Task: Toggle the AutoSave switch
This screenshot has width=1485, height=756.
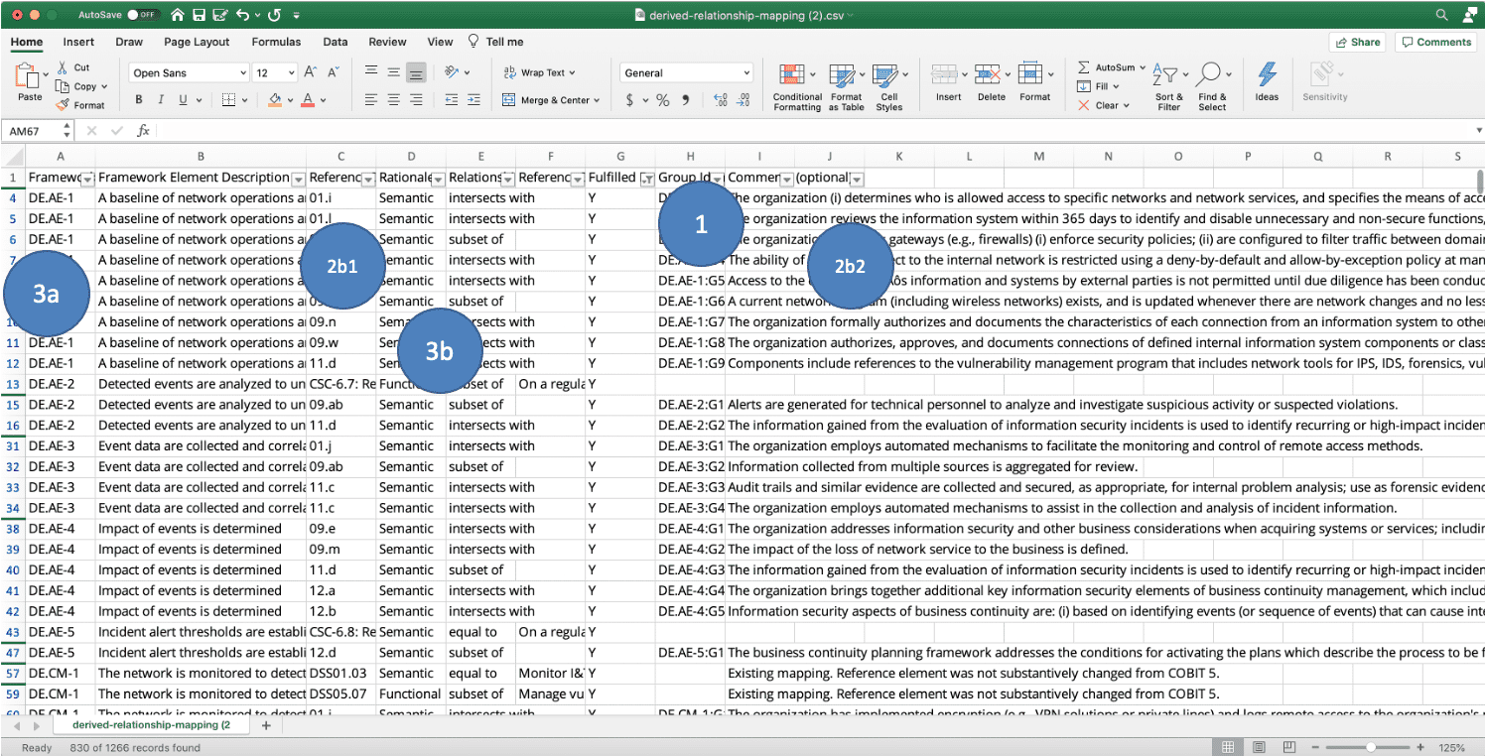Action: coord(144,15)
